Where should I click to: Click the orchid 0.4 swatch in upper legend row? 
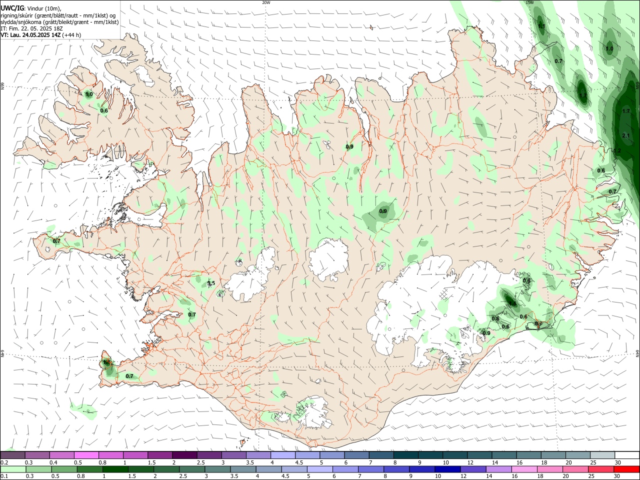click(x=61, y=455)
